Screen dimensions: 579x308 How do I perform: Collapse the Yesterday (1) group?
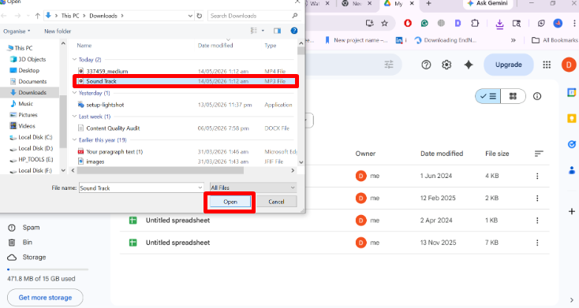74,93
